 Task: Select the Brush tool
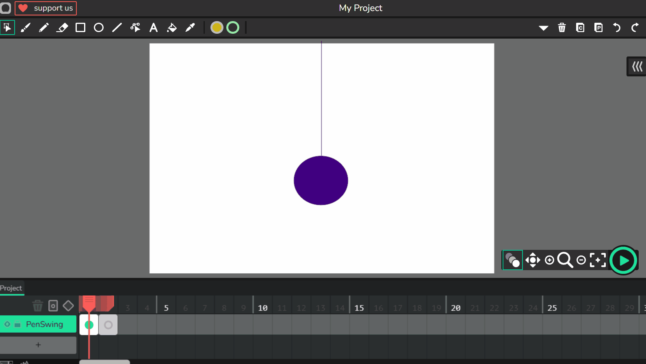point(26,28)
